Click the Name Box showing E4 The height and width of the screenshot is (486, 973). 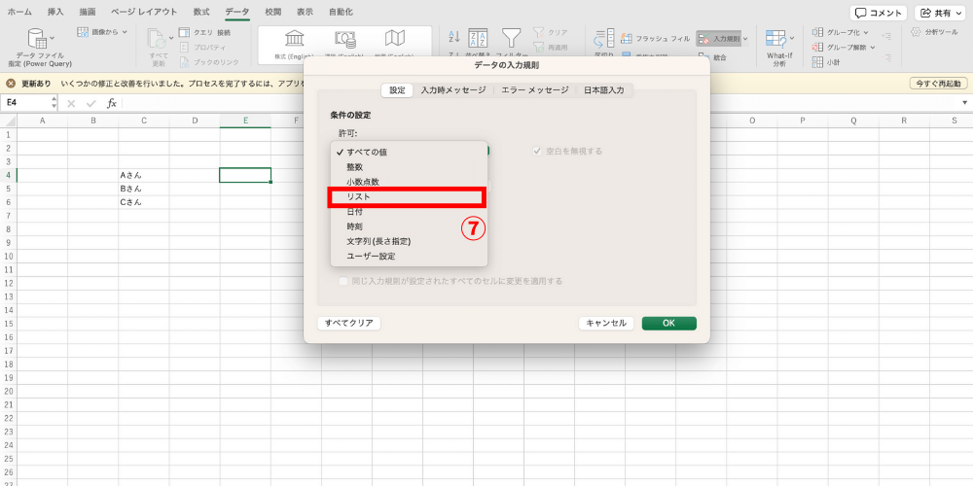(x=25, y=103)
